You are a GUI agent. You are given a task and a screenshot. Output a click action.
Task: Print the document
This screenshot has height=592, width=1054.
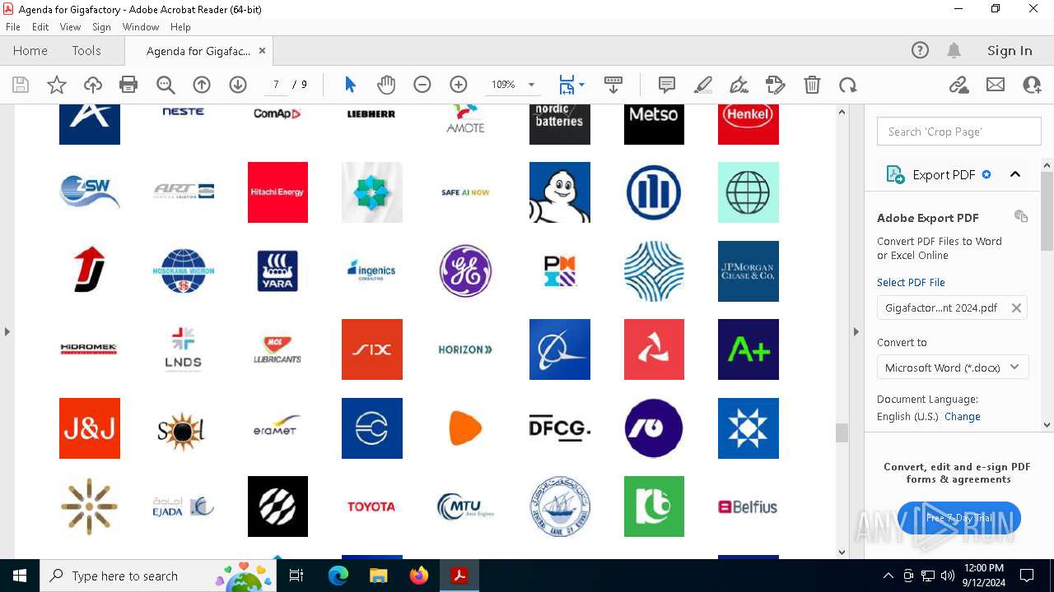[x=128, y=85]
